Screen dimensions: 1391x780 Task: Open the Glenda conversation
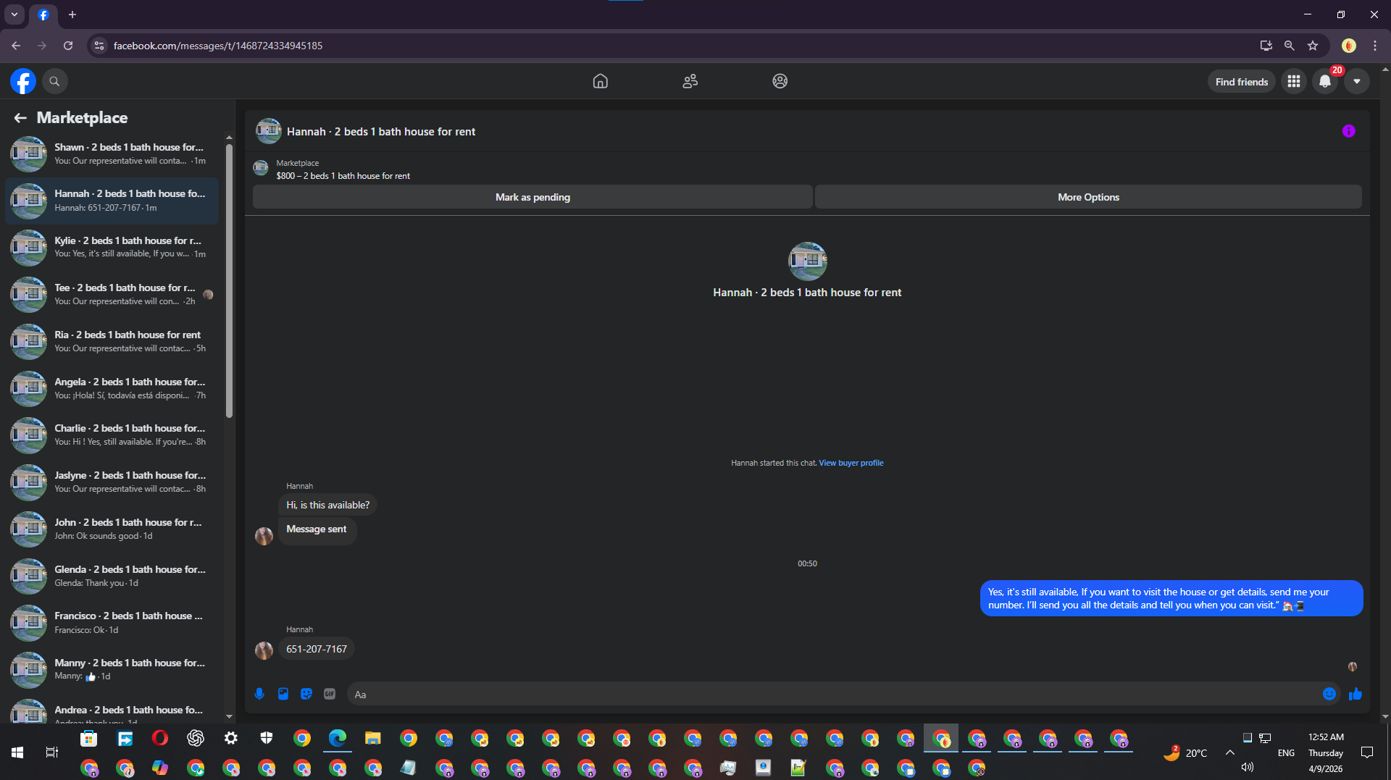click(112, 576)
